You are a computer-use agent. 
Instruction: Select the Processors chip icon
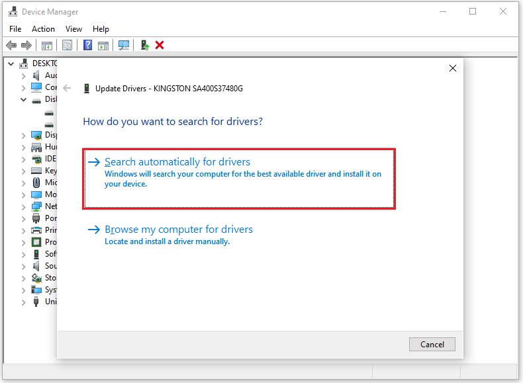36,242
